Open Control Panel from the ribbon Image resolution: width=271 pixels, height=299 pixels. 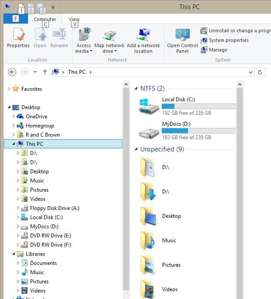[x=182, y=35]
